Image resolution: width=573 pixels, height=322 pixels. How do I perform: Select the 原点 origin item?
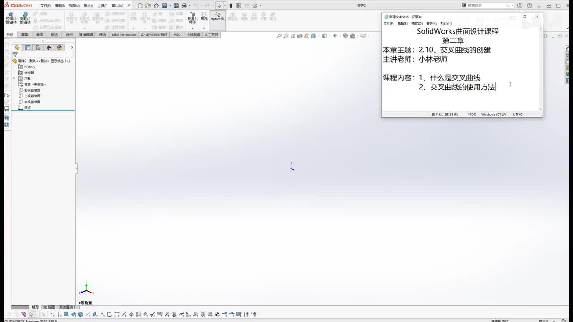click(25, 107)
